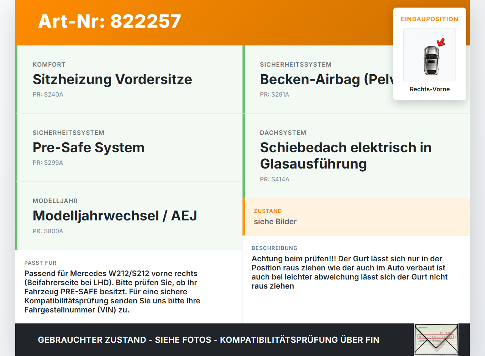
Task: Click the Achtung beim prüfen description text
Action: (x=350, y=272)
